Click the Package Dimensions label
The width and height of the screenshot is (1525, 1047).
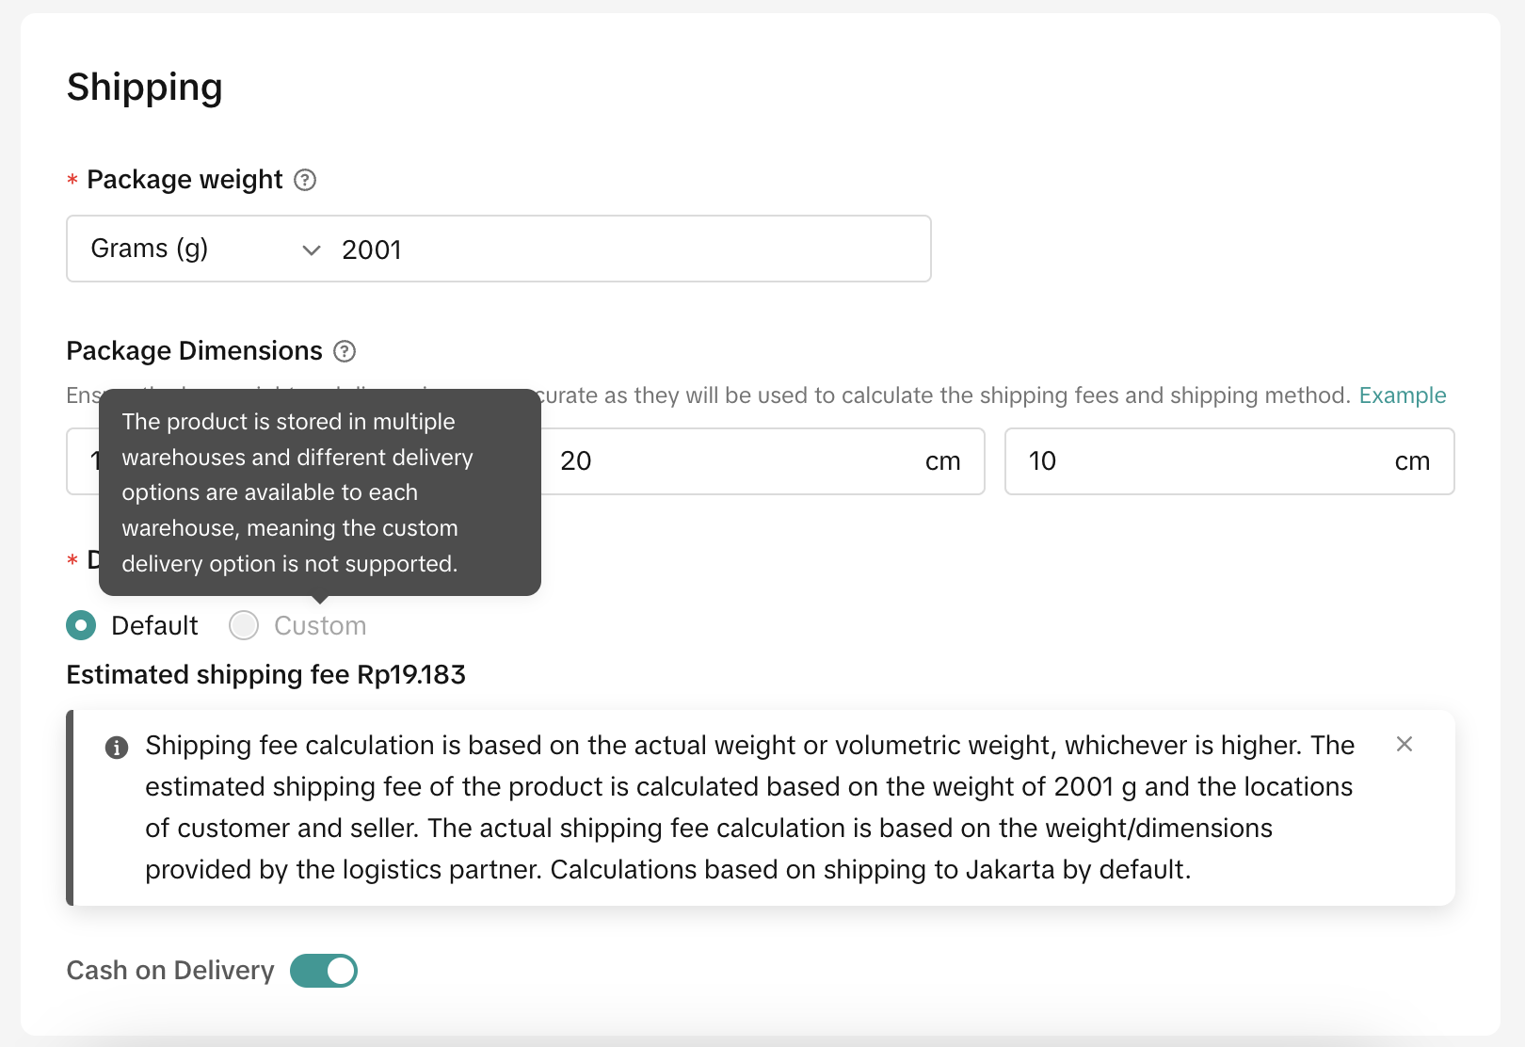[x=195, y=351]
